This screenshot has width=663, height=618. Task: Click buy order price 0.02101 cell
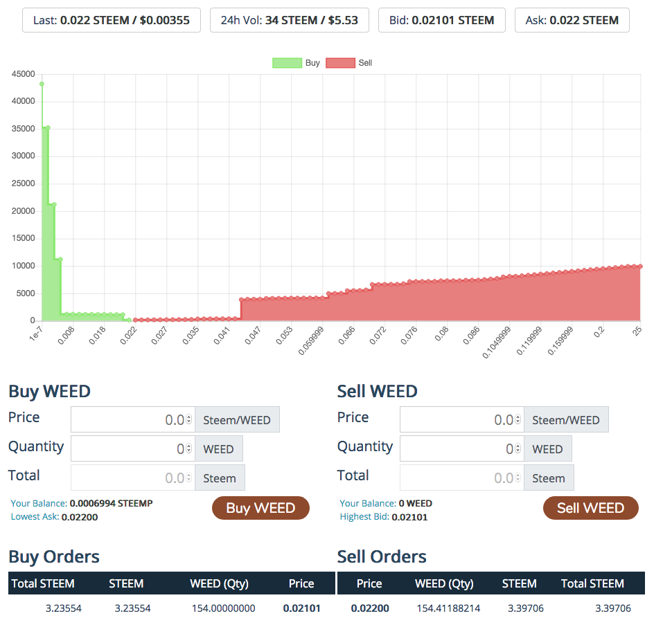tap(302, 608)
